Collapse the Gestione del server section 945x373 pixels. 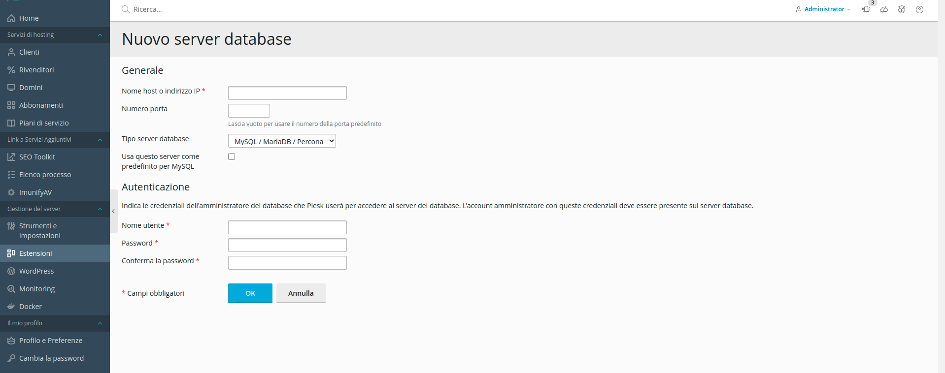(100, 209)
